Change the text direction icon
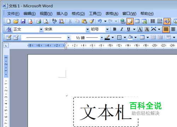 coord(160,22)
